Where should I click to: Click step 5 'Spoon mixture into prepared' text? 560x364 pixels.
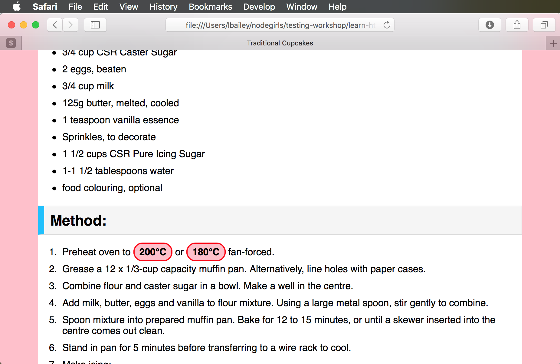tap(279, 325)
